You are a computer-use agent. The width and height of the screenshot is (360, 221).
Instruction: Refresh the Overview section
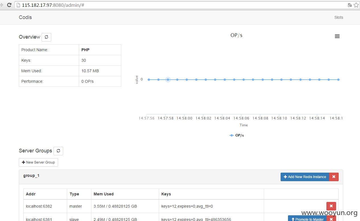(x=46, y=37)
